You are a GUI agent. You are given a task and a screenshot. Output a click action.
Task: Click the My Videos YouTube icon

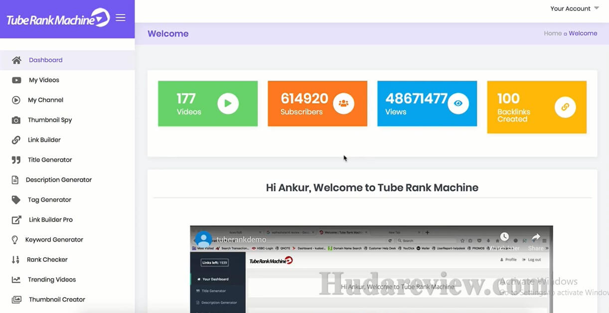[x=16, y=80]
